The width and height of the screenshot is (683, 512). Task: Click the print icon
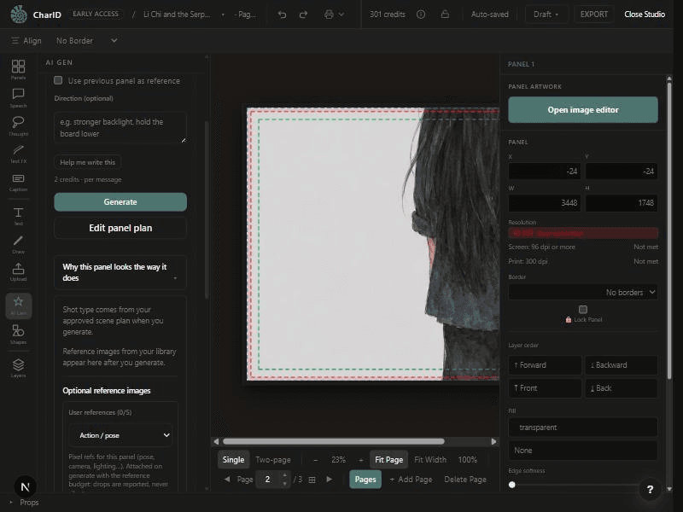(x=329, y=15)
